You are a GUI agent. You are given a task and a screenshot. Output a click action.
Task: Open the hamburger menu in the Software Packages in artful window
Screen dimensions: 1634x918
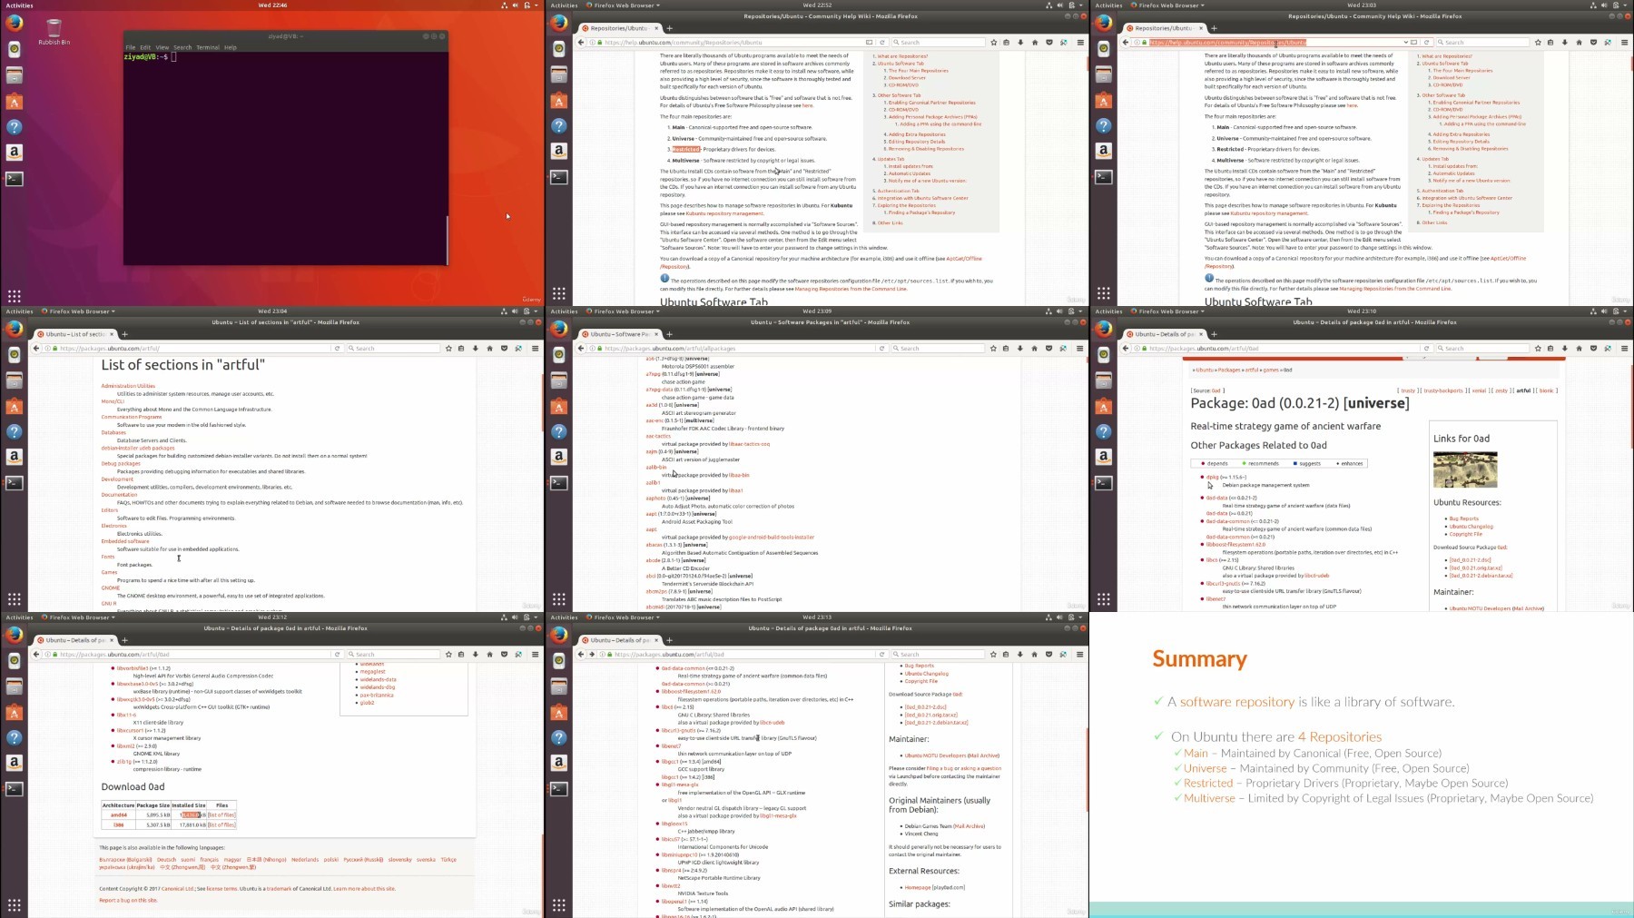(x=1080, y=348)
